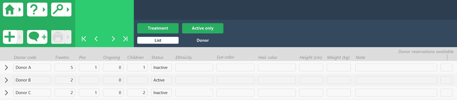
Task: Jump to last record arrow
Action: (x=125, y=39)
